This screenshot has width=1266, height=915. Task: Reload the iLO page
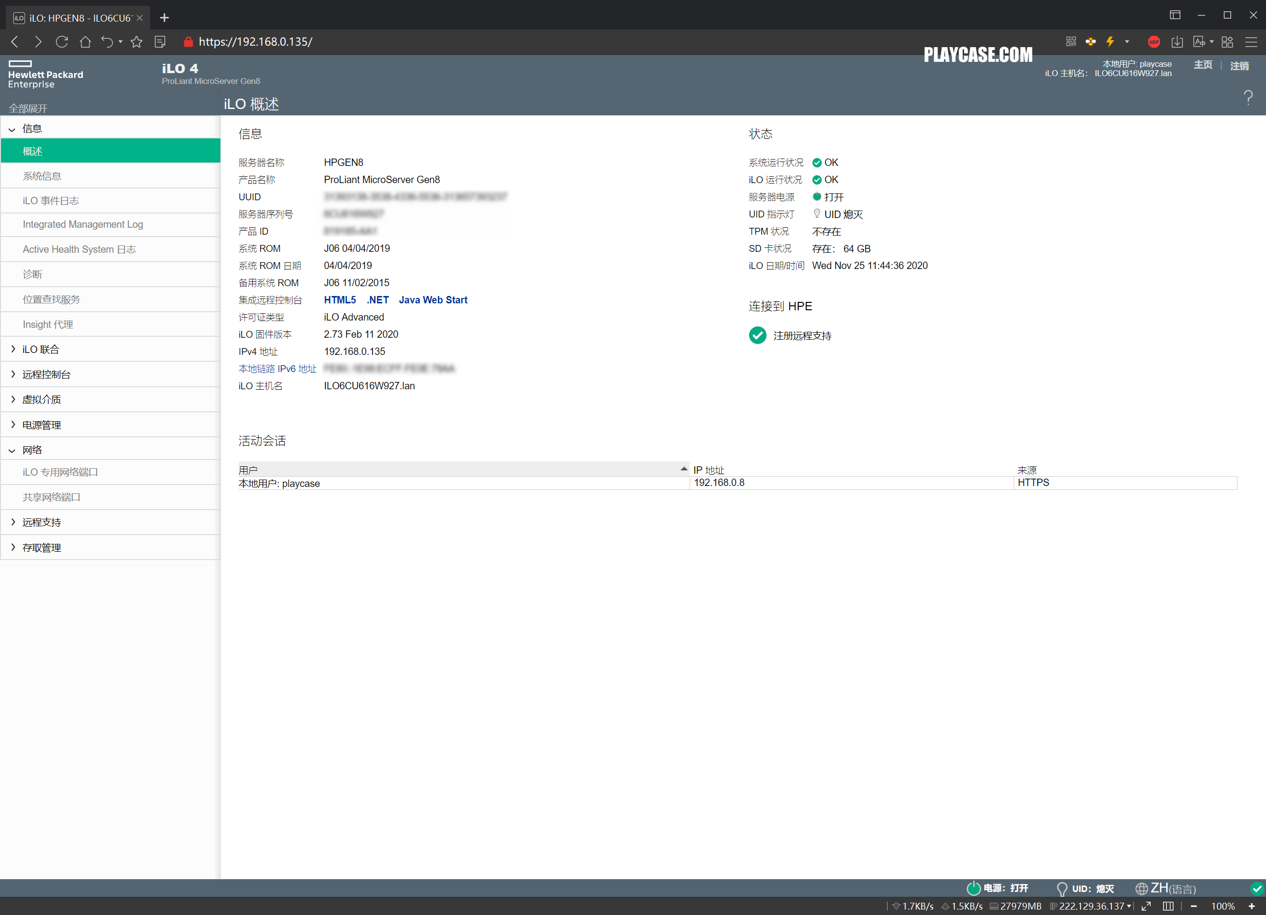61,42
